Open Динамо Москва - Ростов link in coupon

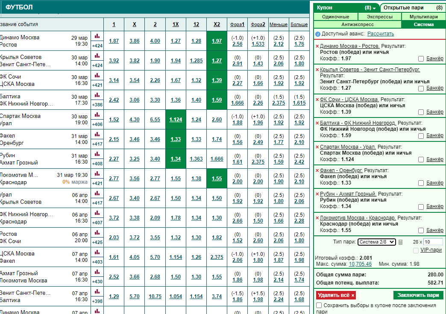pyautogui.click(x=349, y=46)
